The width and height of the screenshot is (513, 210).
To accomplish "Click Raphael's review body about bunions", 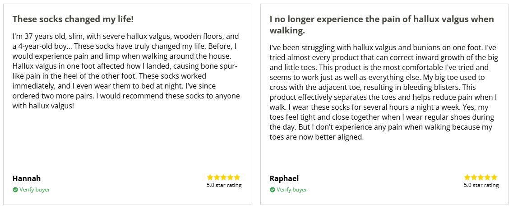I will point(384,92).
